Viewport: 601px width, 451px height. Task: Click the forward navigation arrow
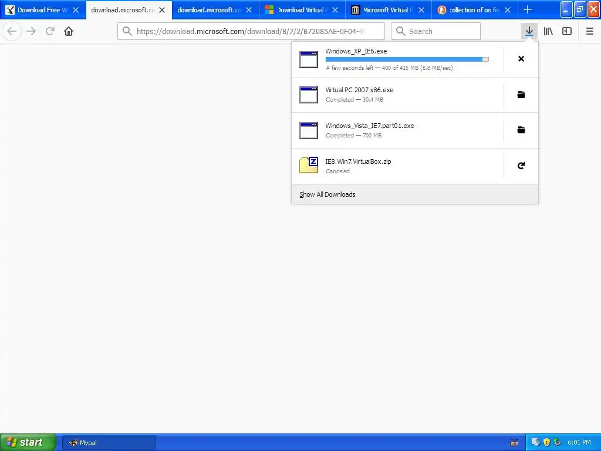click(x=31, y=31)
